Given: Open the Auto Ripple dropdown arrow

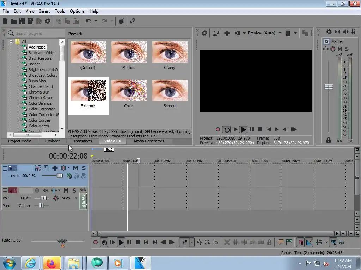Looking at the screenshot, I should pyautogui.click(x=326, y=242).
